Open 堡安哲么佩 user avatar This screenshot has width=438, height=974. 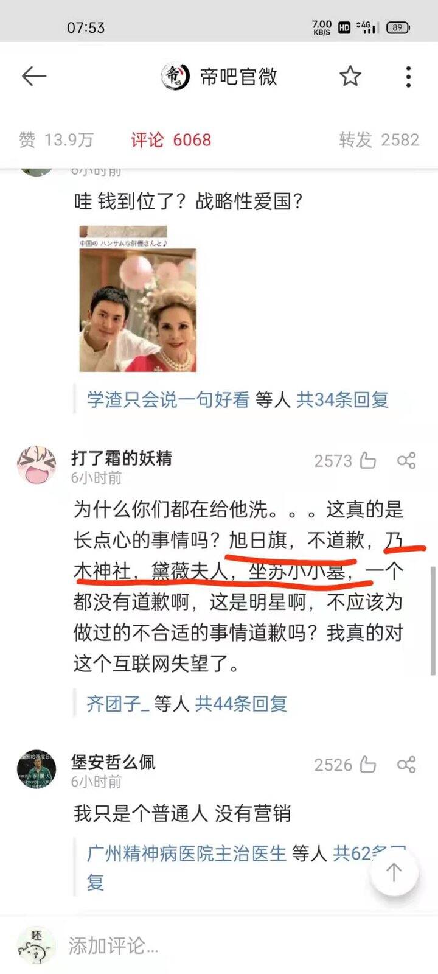tap(36, 769)
